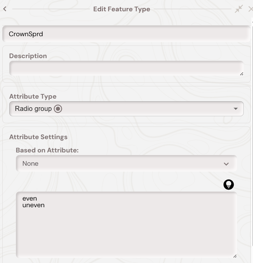Grab the Description box resize handle
Image resolution: width=253 pixels, height=263 pixels.
(241, 74)
